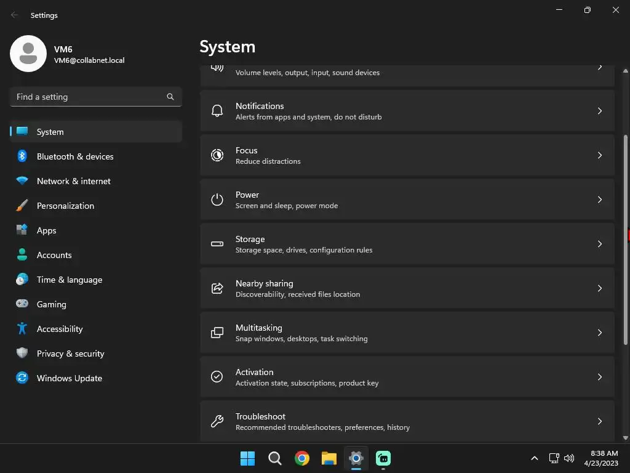The width and height of the screenshot is (630, 473).
Task: Click the Accounts person icon
Action: (22, 254)
